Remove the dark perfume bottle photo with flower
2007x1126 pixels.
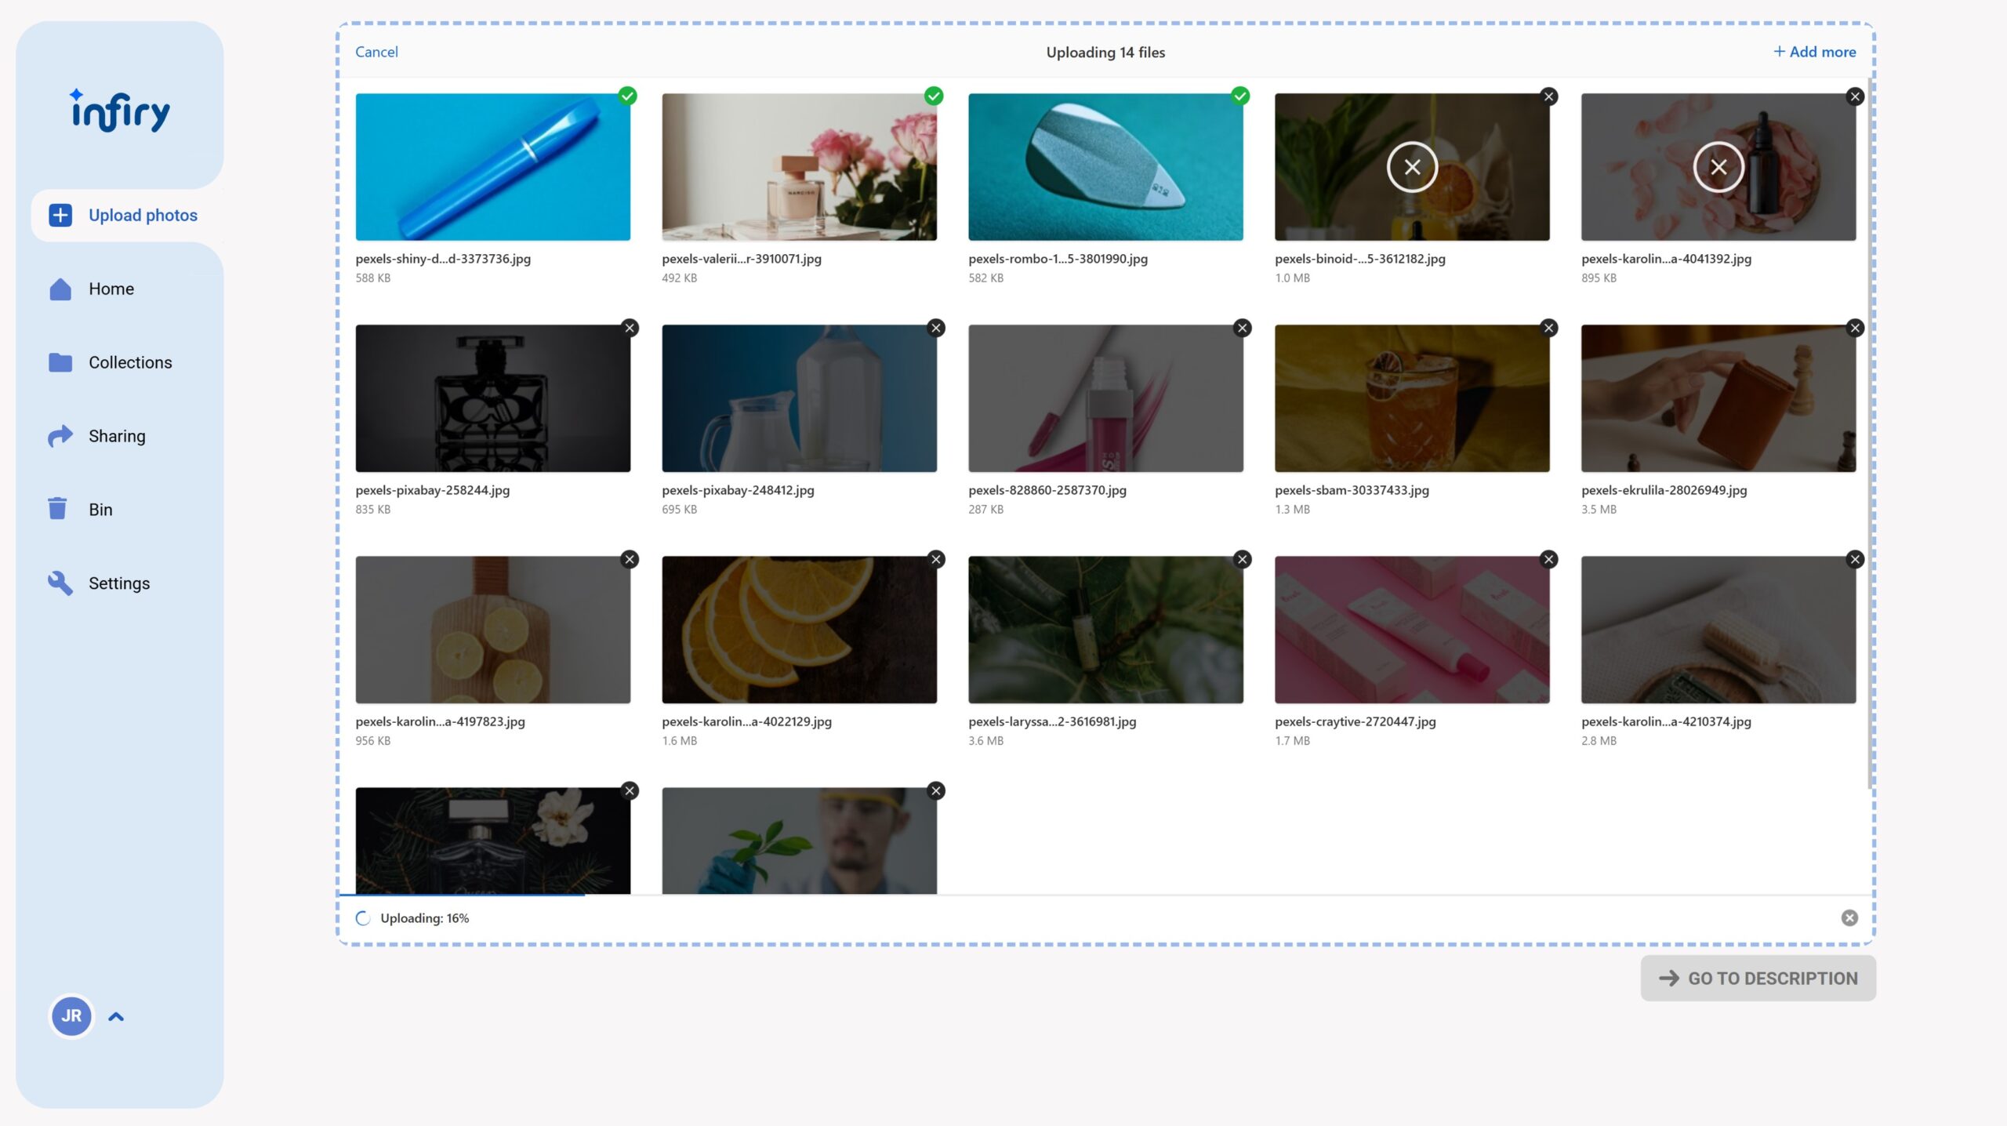[x=630, y=790]
